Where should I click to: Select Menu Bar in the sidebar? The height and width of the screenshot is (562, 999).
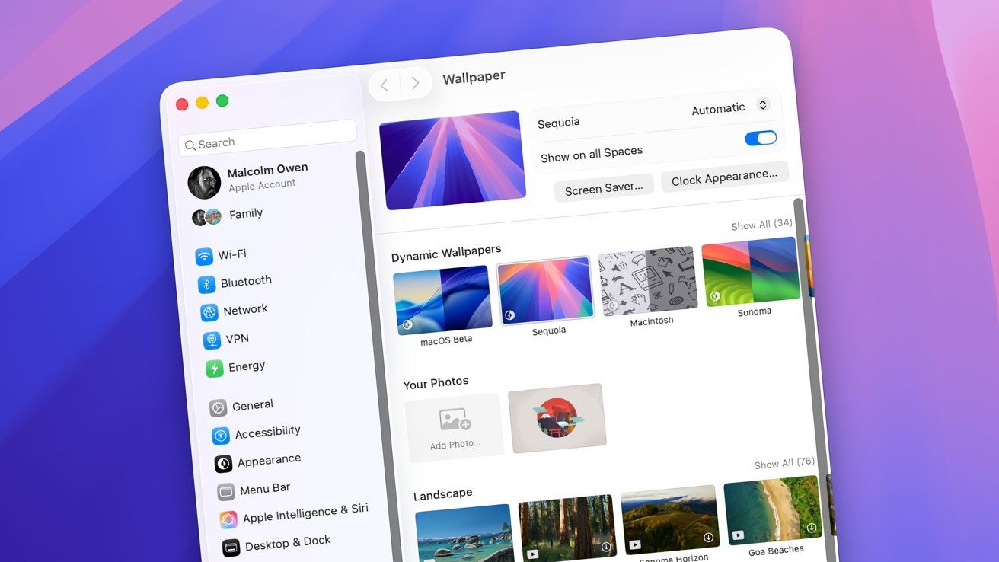click(x=264, y=489)
